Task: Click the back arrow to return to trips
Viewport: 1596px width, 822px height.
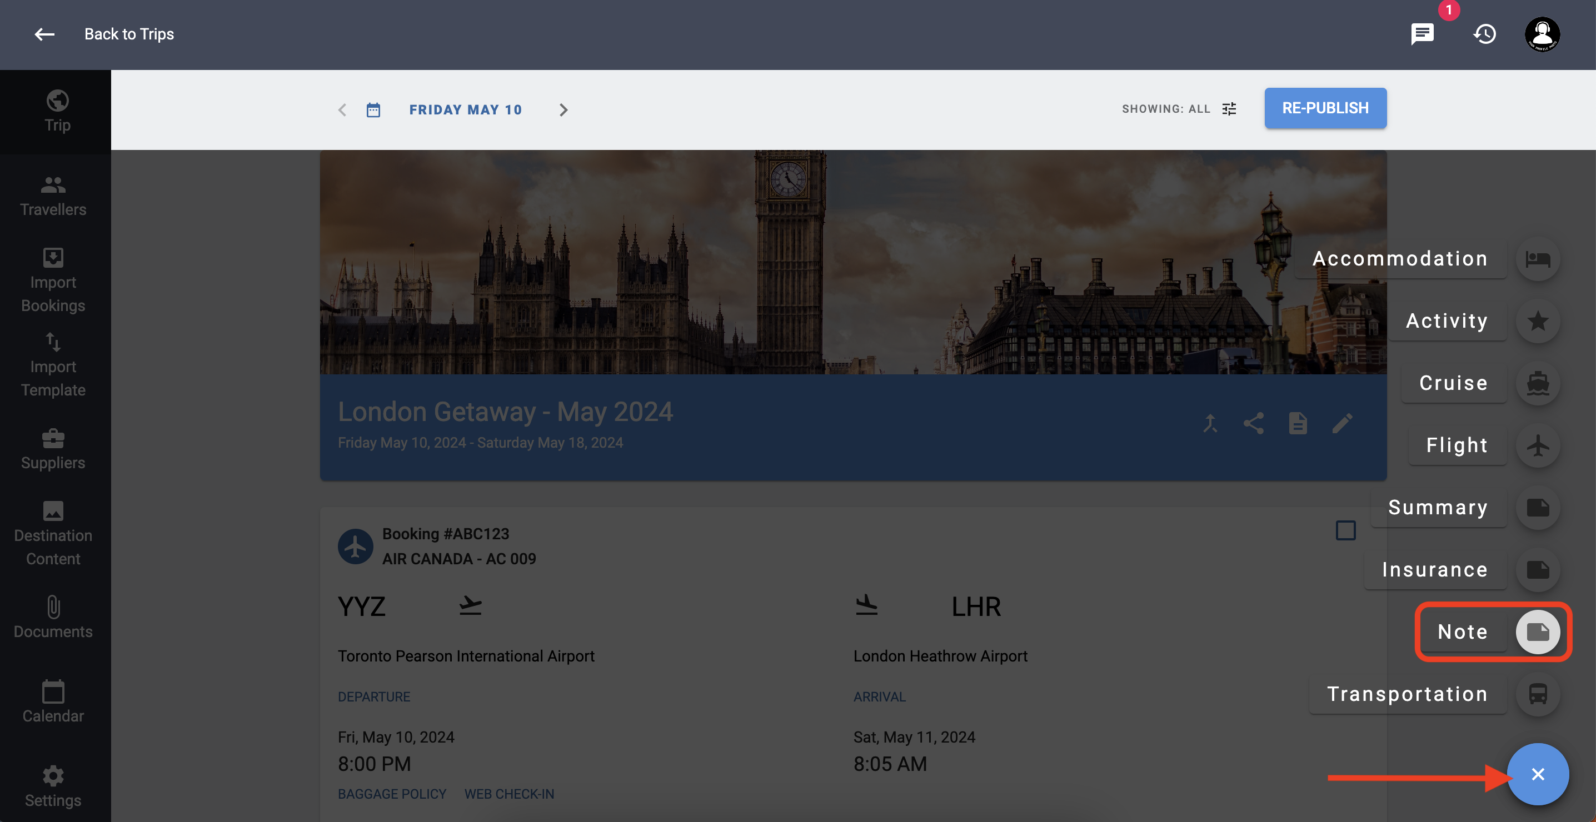Action: click(x=44, y=34)
